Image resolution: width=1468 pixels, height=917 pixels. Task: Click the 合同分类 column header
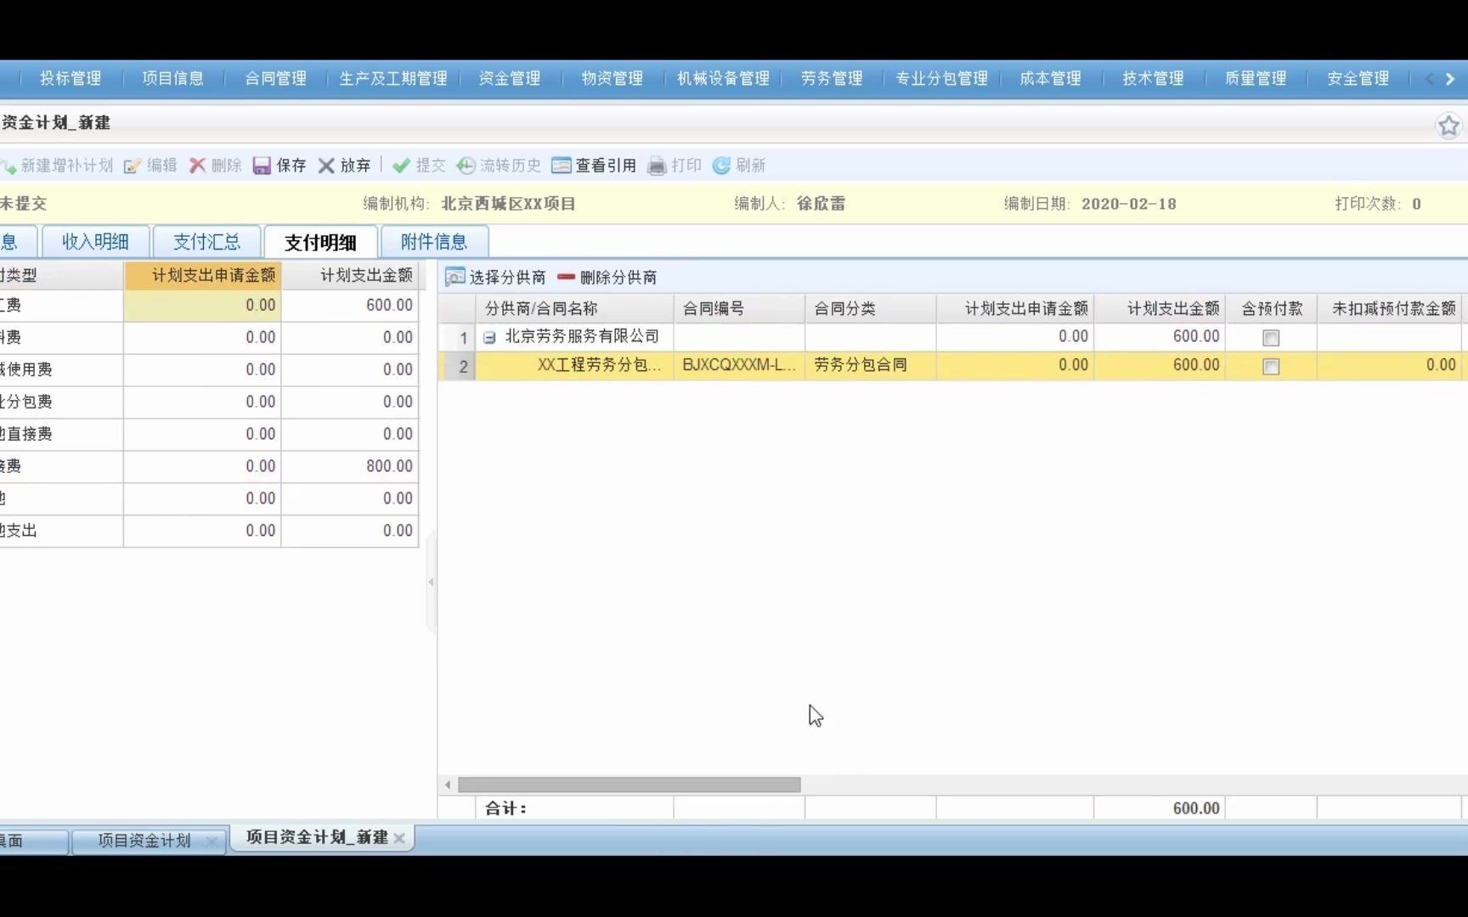click(x=870, y=308)
